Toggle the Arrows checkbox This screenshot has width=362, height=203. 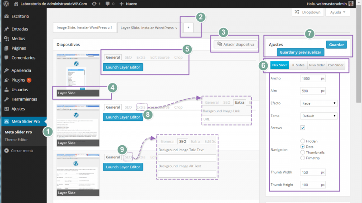[302, 128]
